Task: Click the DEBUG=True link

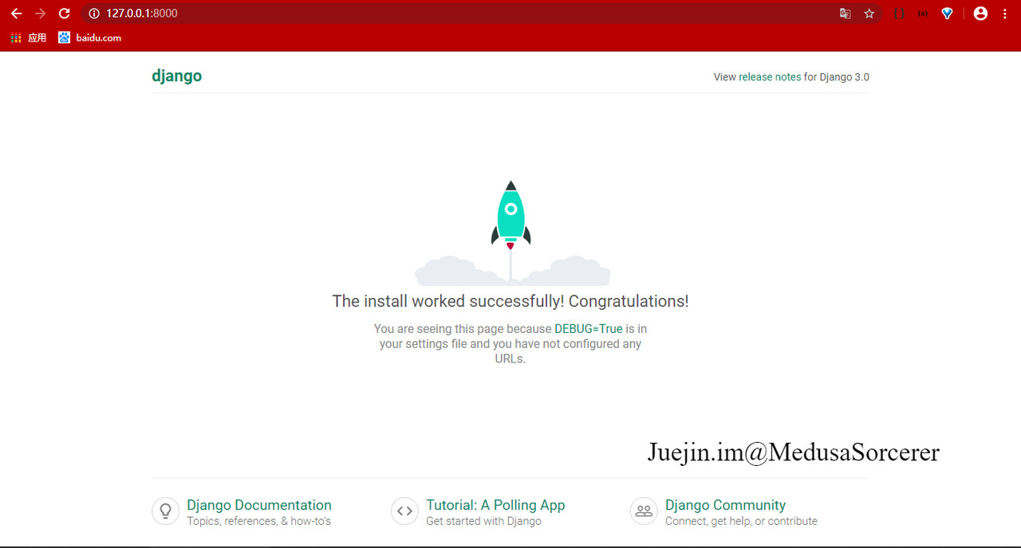Action: 589,329
